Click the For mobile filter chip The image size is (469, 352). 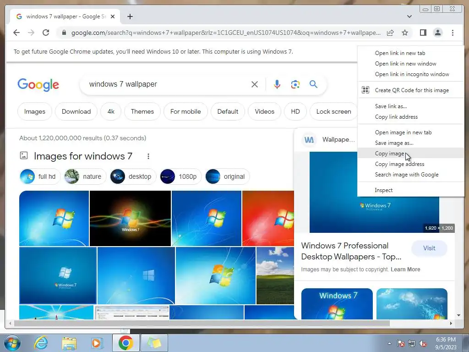point(185,111)
